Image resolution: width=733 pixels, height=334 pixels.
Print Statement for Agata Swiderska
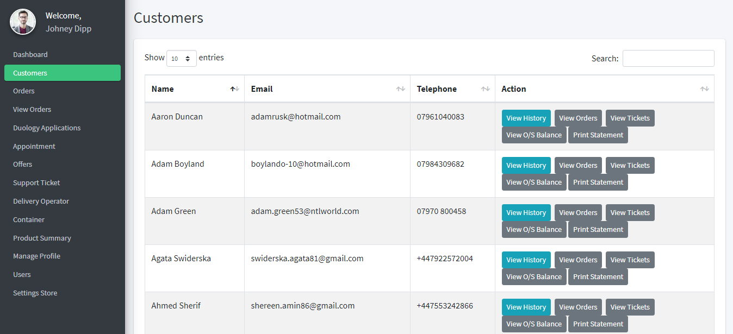598,276
